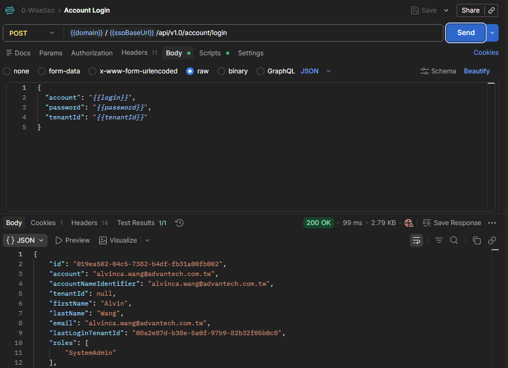Click the 2.79 KB response size
The height and width of the screenshot is (368, 508).
(x=383, y=223)
